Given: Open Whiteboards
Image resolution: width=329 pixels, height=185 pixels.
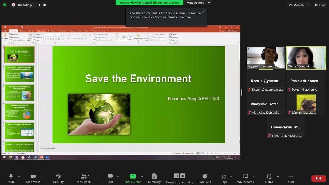Looking at the screenshot, I should pos(245,178).
